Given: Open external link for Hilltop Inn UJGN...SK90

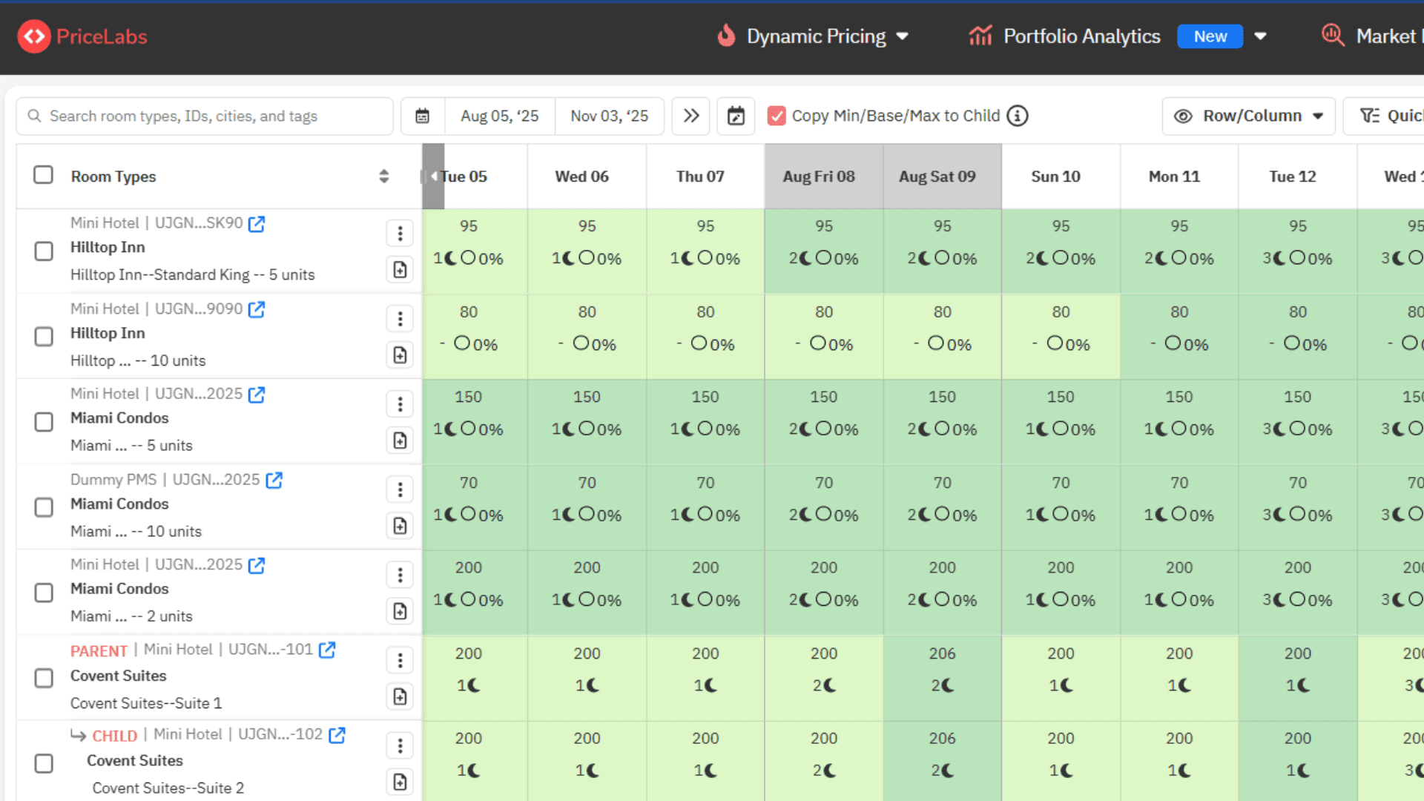Looking at the screenshot, I should coord(257,223).
